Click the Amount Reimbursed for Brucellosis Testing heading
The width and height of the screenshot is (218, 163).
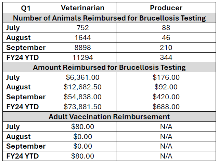pyautogui.click(x=109, y=67)
